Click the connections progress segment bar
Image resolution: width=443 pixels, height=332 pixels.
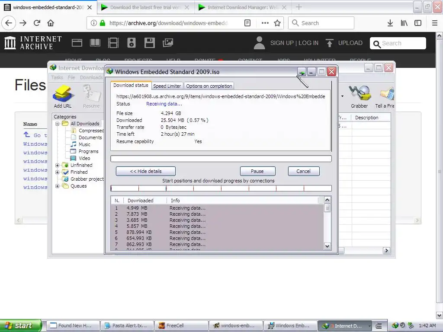[x=221, y=188]
